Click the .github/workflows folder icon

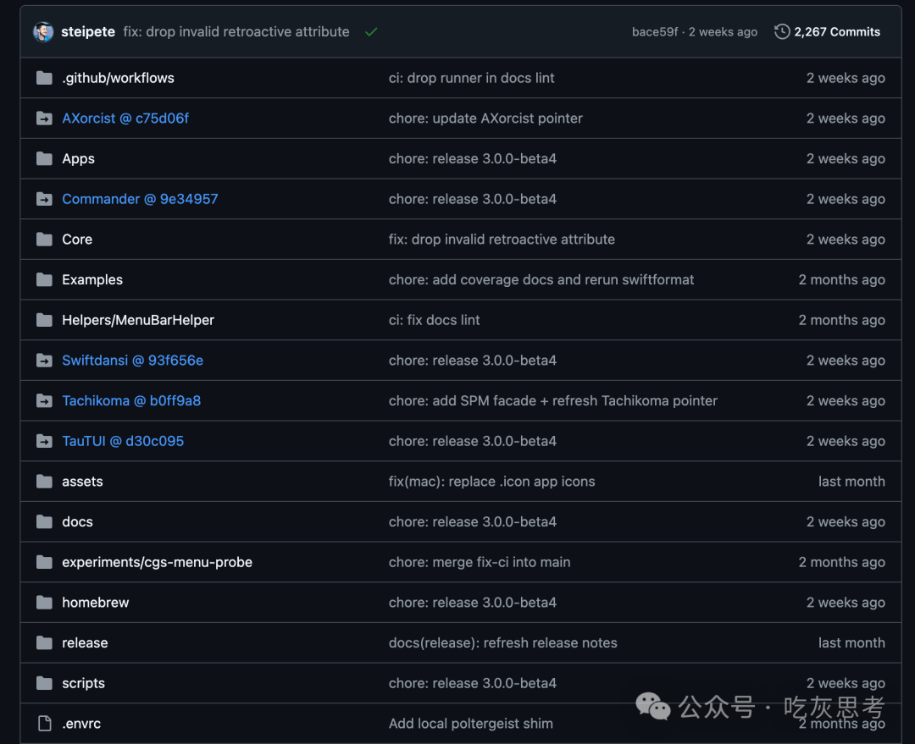[44, 78]
